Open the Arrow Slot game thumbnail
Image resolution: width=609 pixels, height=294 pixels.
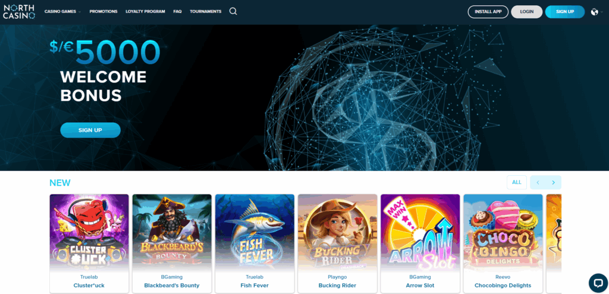coord(420,232)
